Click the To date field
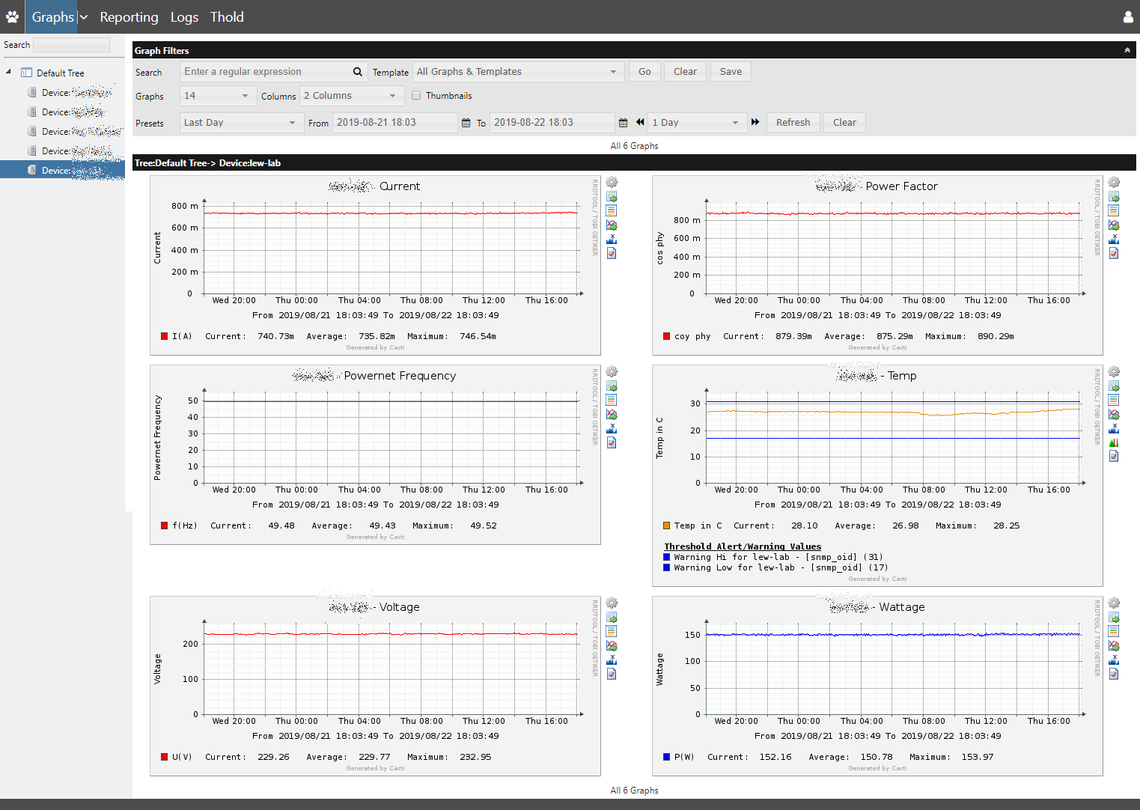Viewport: 1140px width, 810px height. pyautogui.click(x=552, y=123)
